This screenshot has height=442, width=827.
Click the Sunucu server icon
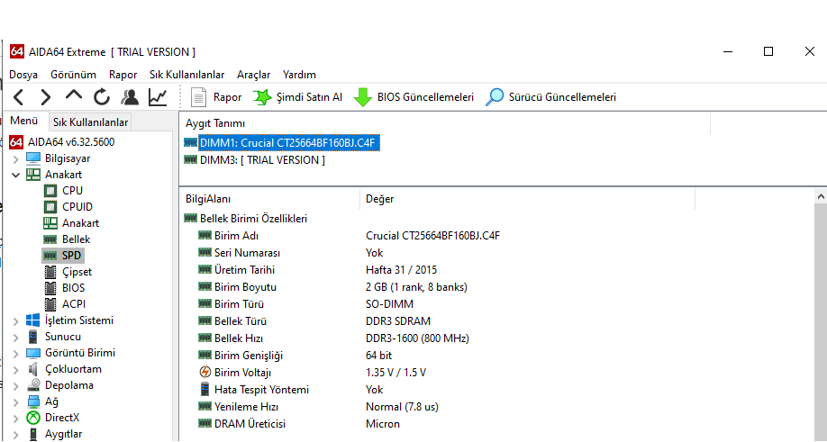click(x=32, y=338)
